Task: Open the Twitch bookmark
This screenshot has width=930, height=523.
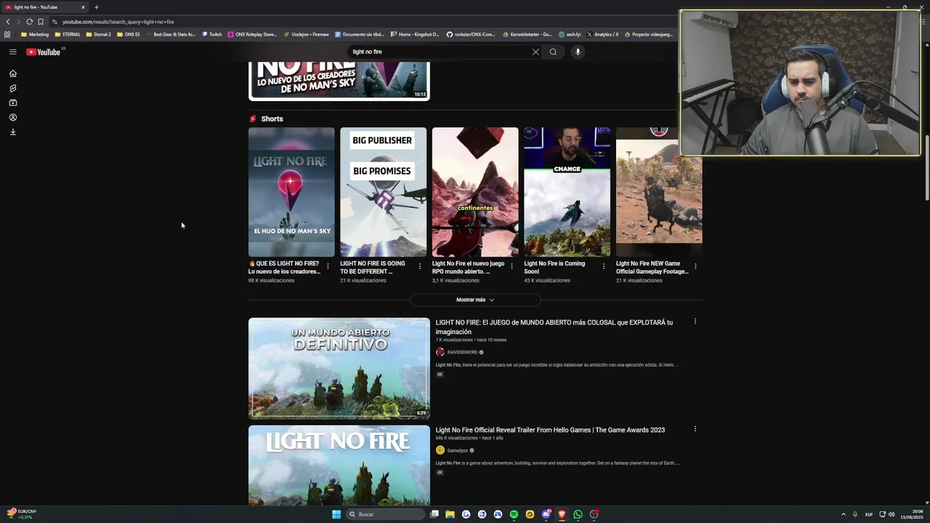Action: 212,34
